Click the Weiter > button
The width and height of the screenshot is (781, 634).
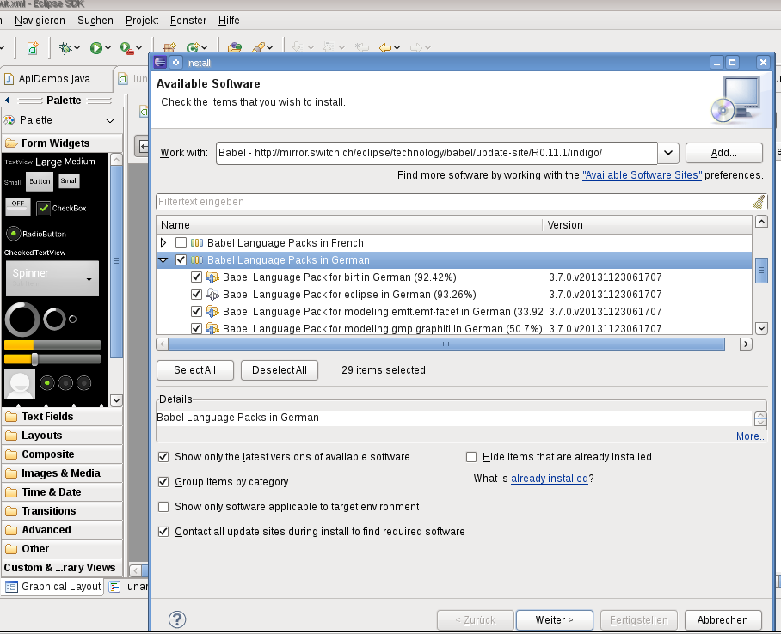pos(553,619)
